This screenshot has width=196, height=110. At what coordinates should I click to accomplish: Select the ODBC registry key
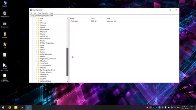tap(42, 46)
